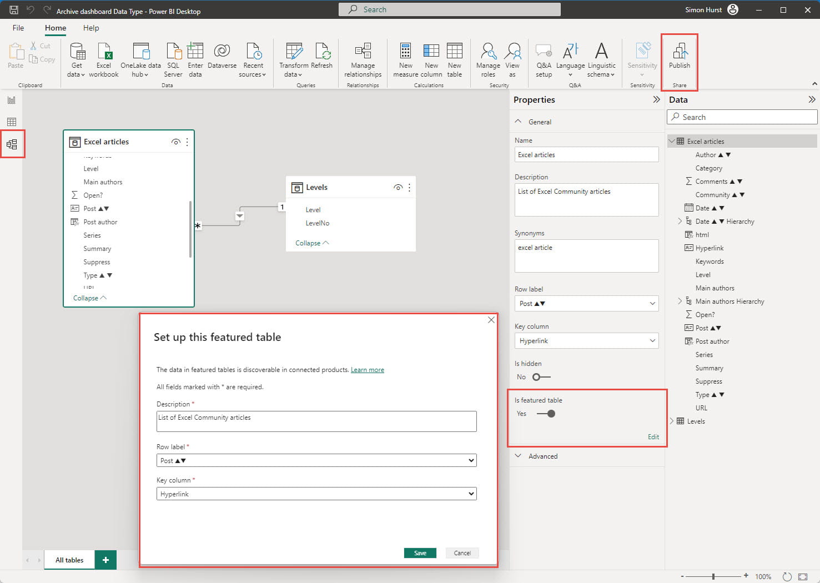Toggle visibility of the Levels table
This screenshot has height=583, width=820.
pyautogui.click(x=398, y=188)
